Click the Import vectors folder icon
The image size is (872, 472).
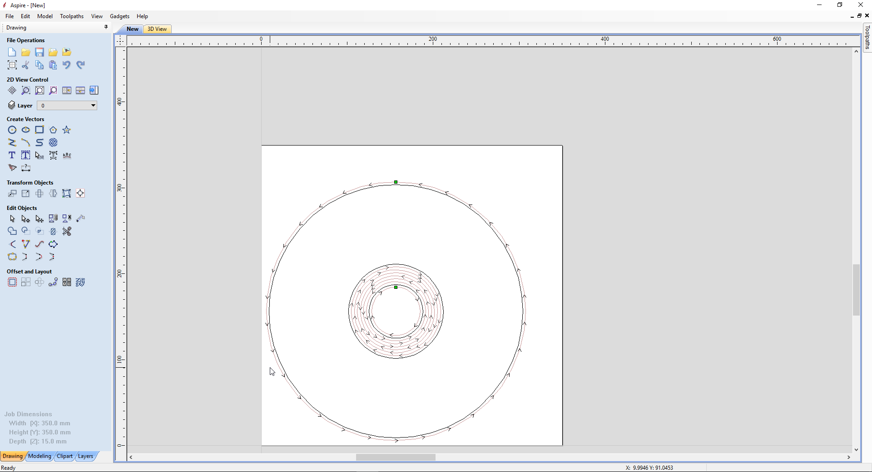point(53,52)
